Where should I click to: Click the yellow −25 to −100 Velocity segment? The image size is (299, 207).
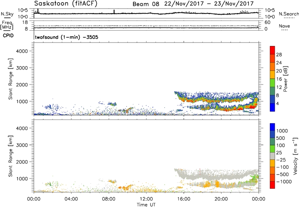click(x=272, y=163)
